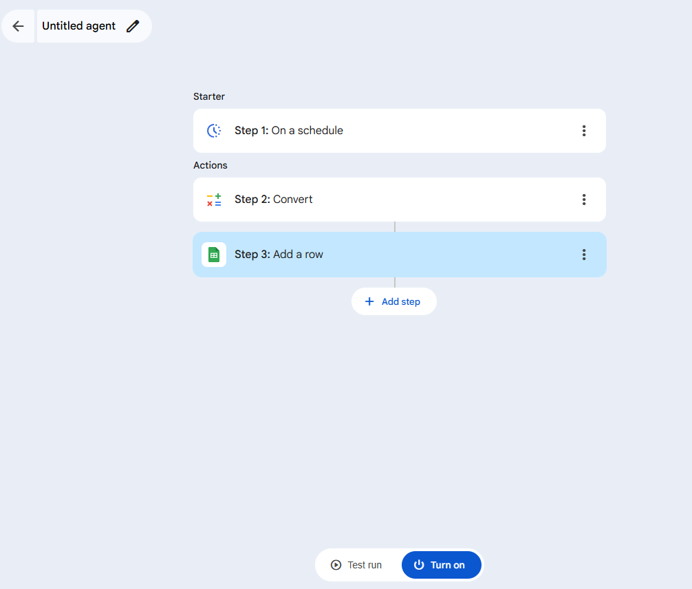
Task: Select the 'Step 3: Add a row' card
Action: pos(400,255)
